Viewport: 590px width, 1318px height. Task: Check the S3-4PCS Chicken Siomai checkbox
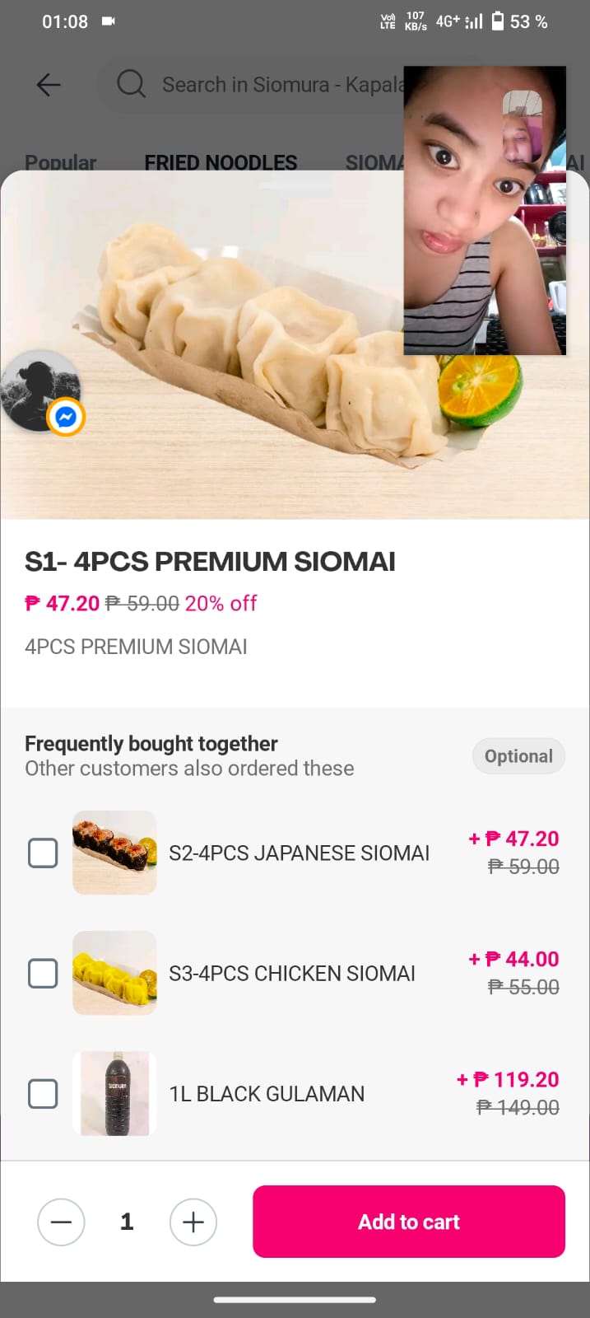tap(43, 974)
